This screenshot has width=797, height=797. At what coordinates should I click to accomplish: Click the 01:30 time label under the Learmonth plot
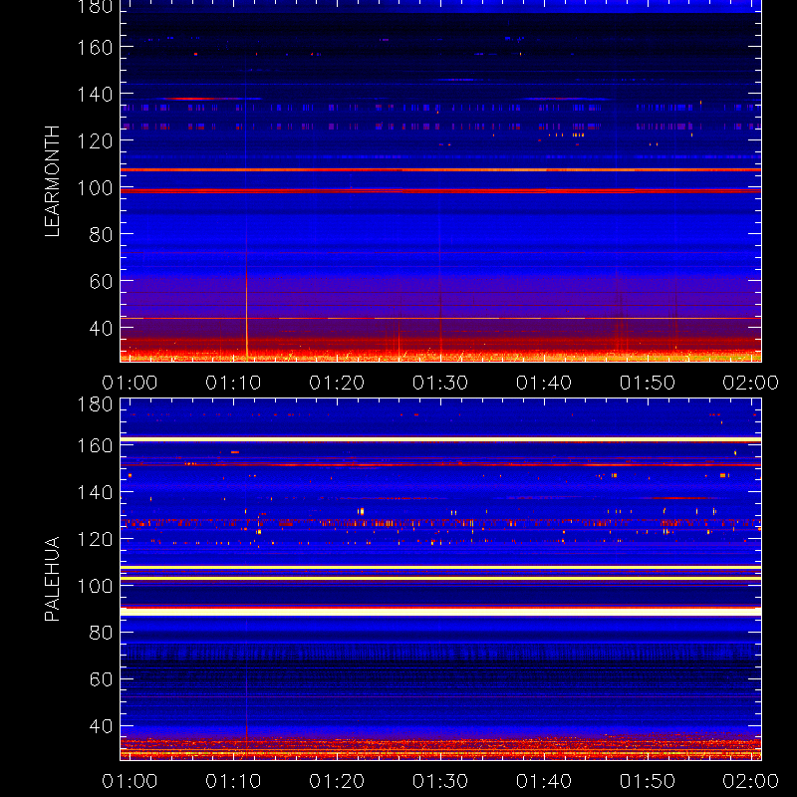[x=440, y=383]
